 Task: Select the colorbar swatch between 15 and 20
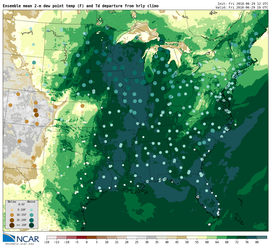click(x=122, y=237)
